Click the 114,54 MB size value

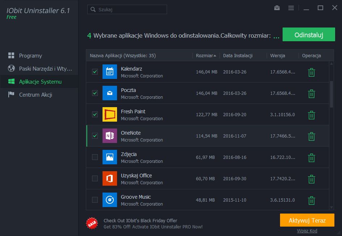207,136
